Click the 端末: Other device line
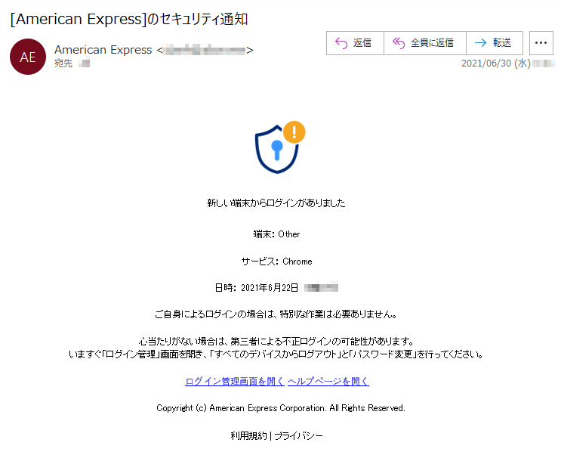561x458 pixels. click(276, 234)
